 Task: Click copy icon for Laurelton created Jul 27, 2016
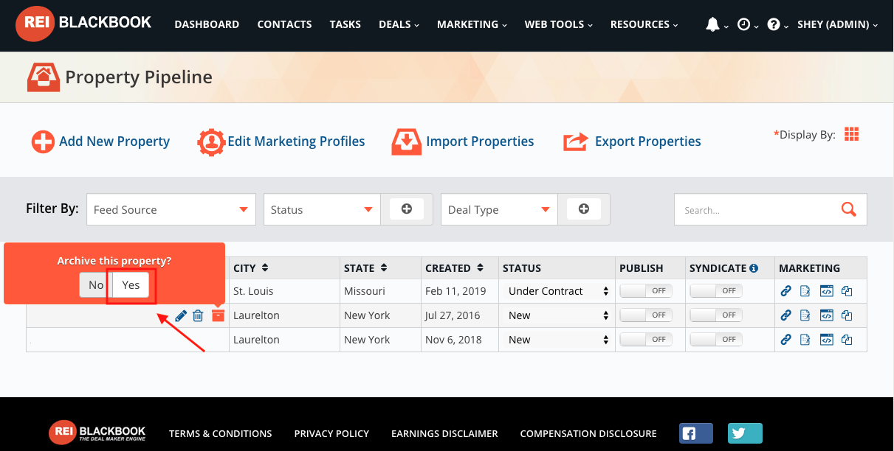[847, 315]
